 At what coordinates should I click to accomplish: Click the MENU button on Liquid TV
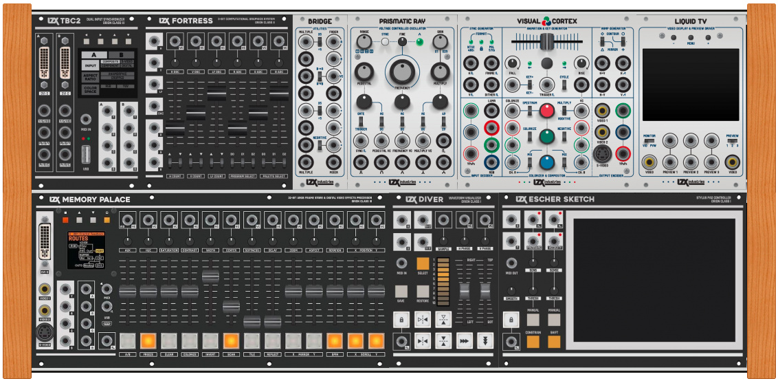click(691, 37)
